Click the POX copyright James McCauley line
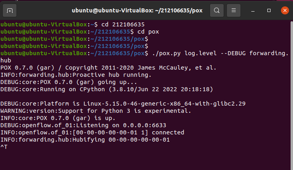Viewport: 293px width, 170px height. click(108, 67)
